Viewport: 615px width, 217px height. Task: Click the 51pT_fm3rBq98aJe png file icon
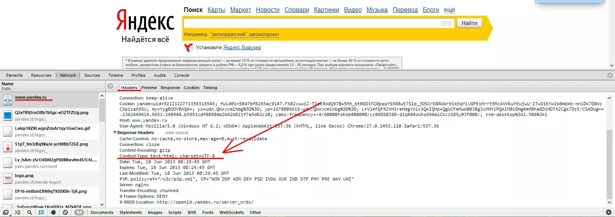click(x=8, y=147)
